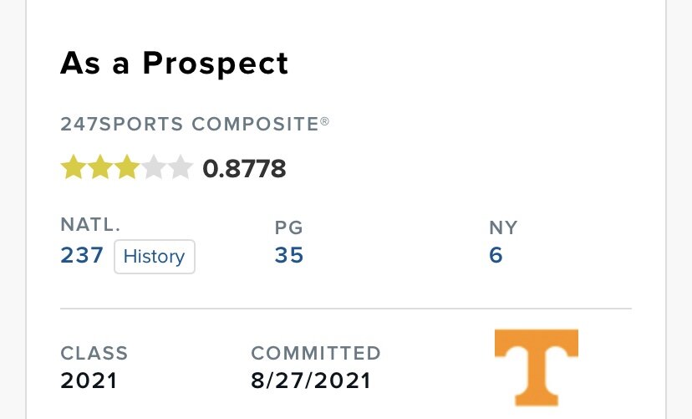692x419 pixels.
Task: Open the national rank 237 link
Action: (x=82, y=256)
